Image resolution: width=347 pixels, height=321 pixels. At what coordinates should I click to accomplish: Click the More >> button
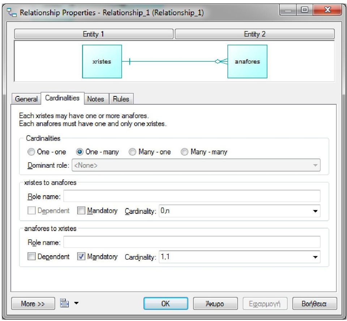click(33, 304)
